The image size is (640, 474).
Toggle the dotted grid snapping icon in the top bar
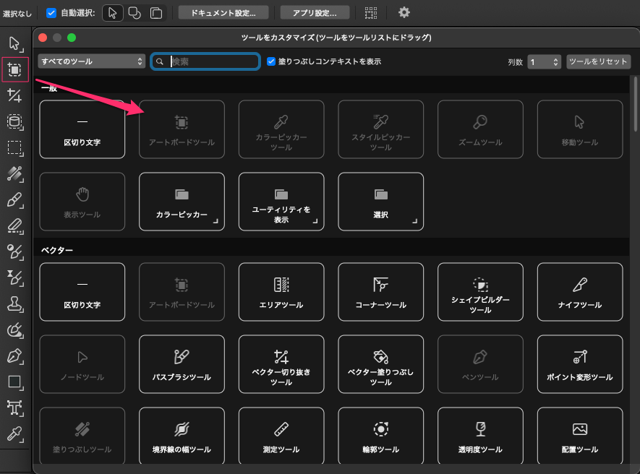(371, 12)
